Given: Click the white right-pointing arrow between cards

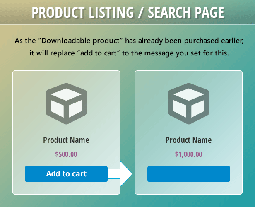Looking at the screenshot, I should point(120,174).
